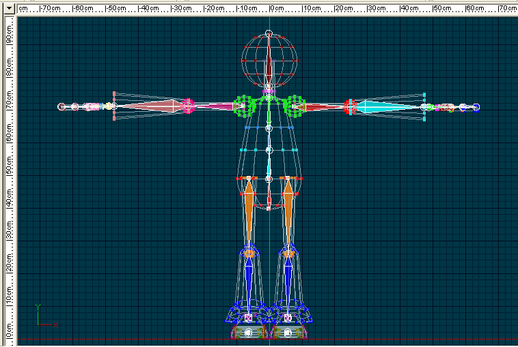This screenshot has height=347, width=518.
Task: Select the green shoulder joint left of the spine
Action: [241, 106]
